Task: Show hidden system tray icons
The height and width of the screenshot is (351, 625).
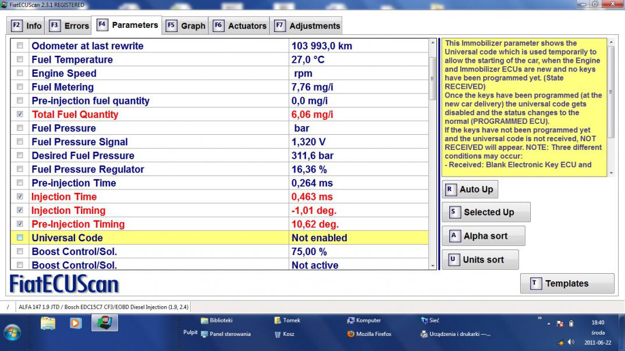Action: point(549,324)
